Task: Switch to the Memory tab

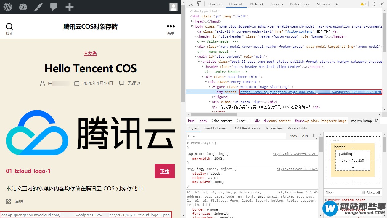Action: tap(323, 4)
